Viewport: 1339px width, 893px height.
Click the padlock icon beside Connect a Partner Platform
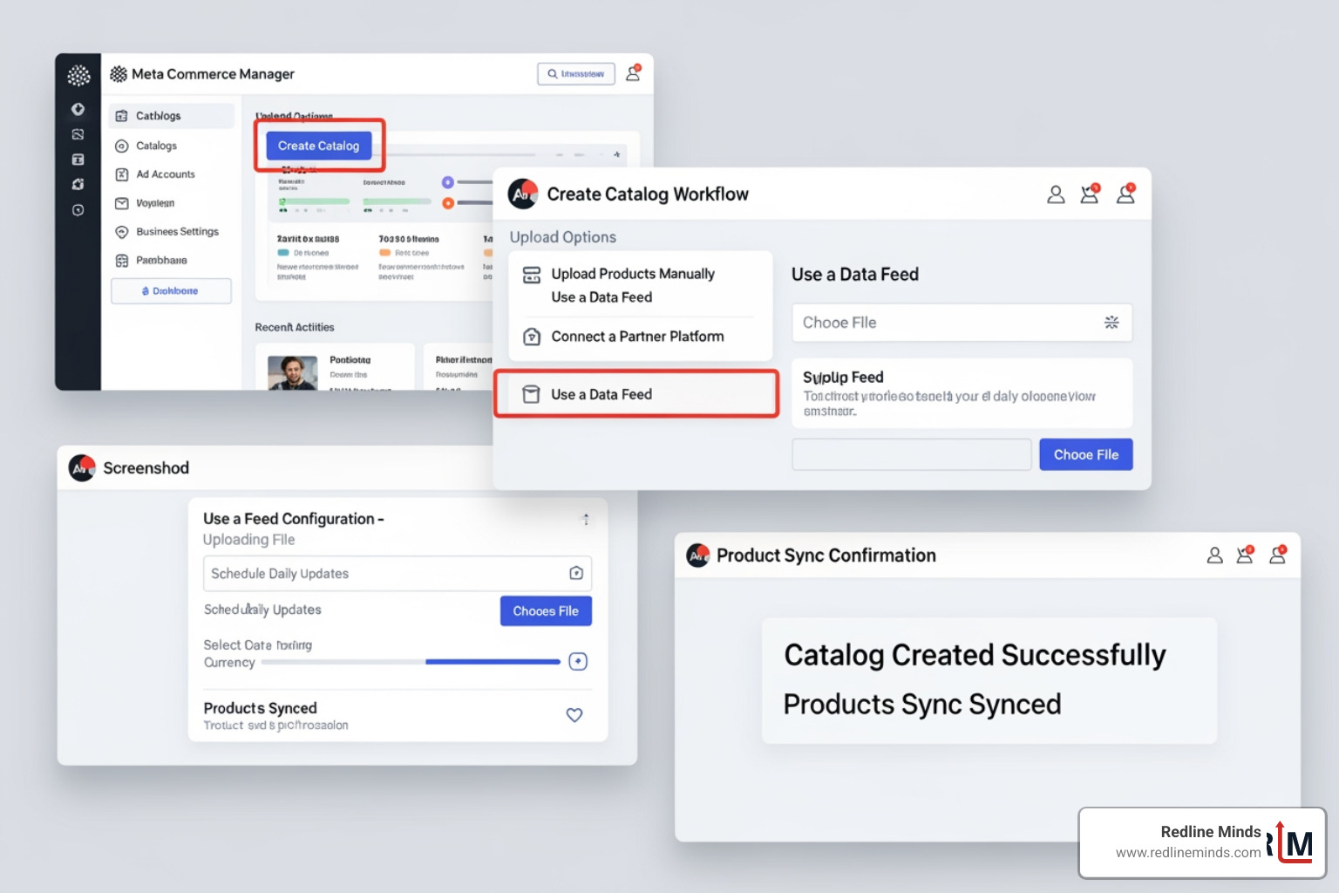point(533,336)
